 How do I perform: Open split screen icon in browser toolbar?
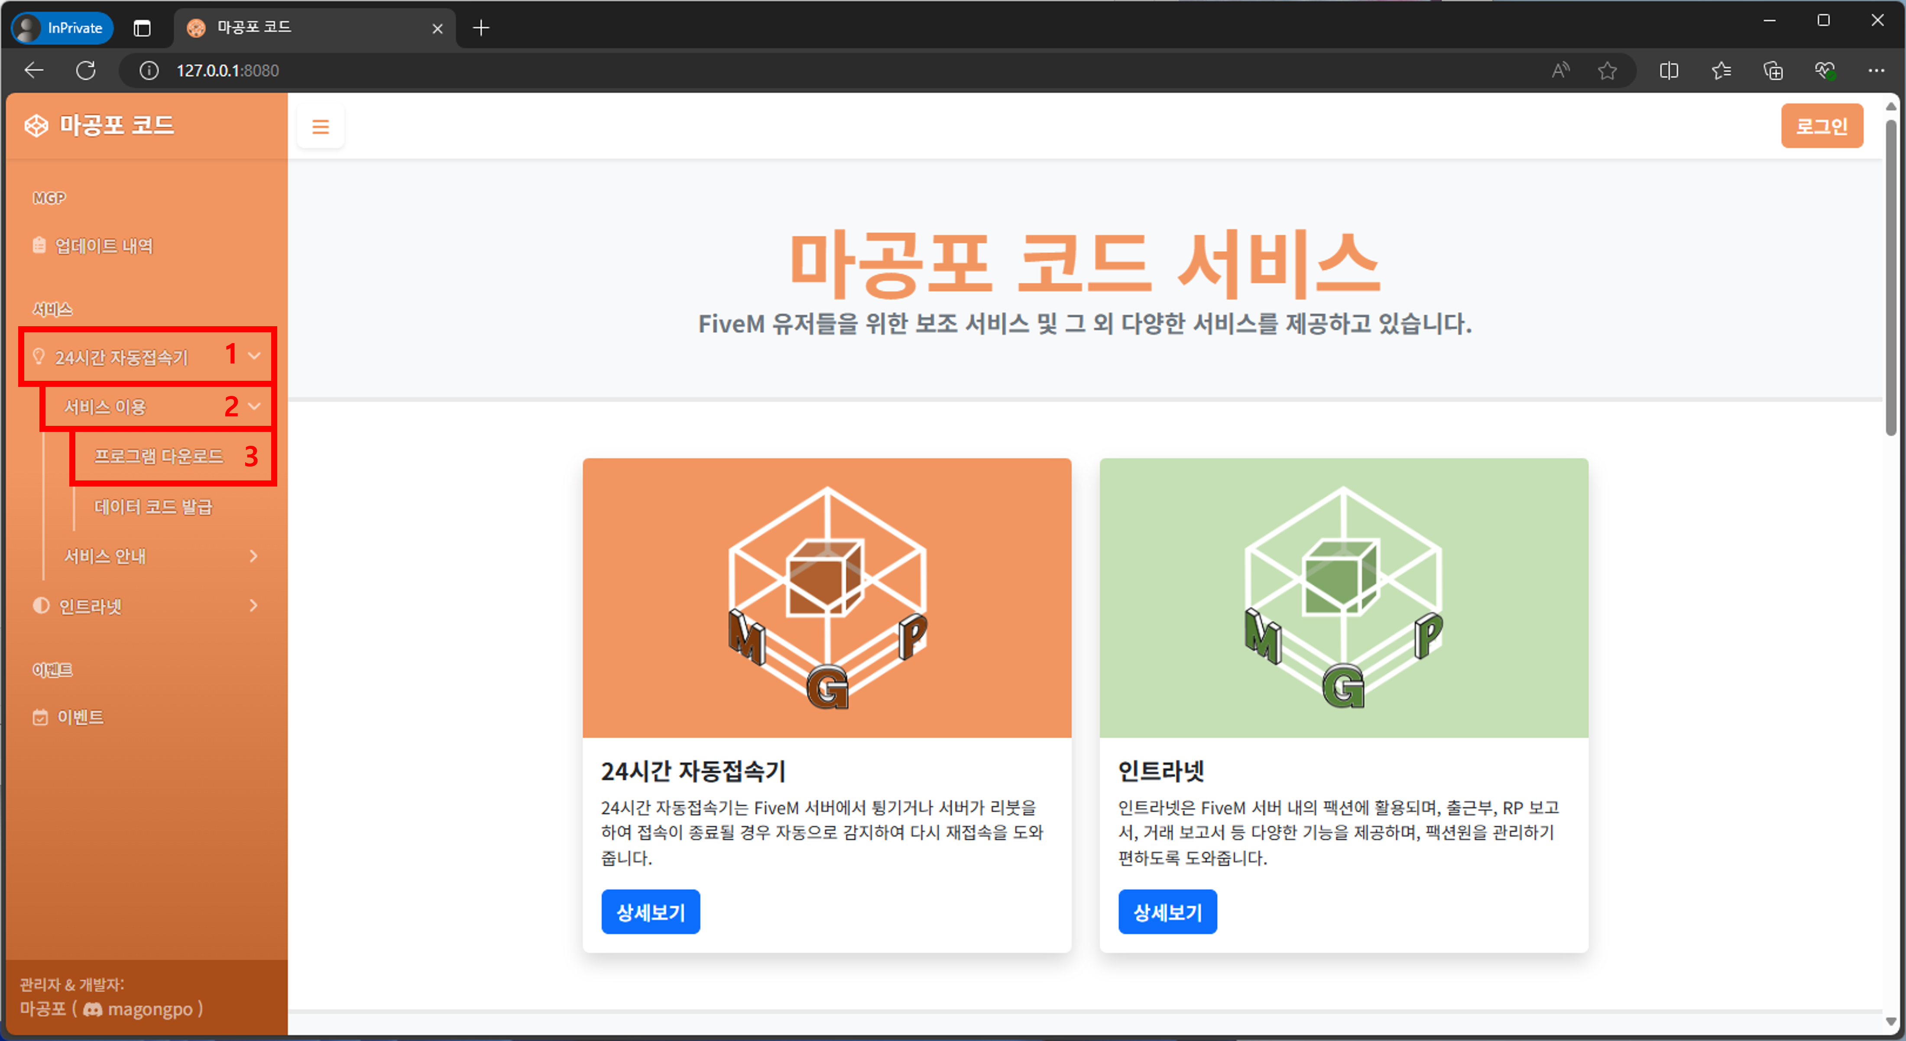[x=1669, y=70]
